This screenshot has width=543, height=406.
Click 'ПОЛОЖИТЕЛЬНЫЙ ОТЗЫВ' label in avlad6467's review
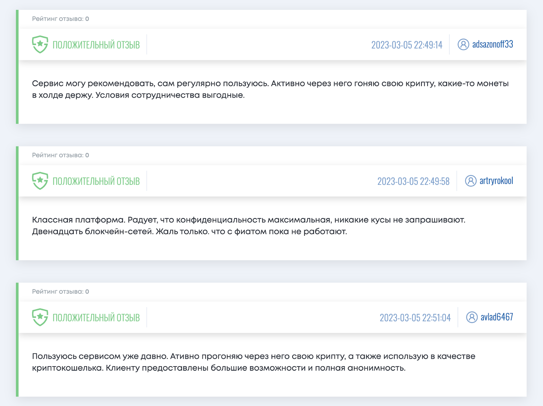point(96,318)
